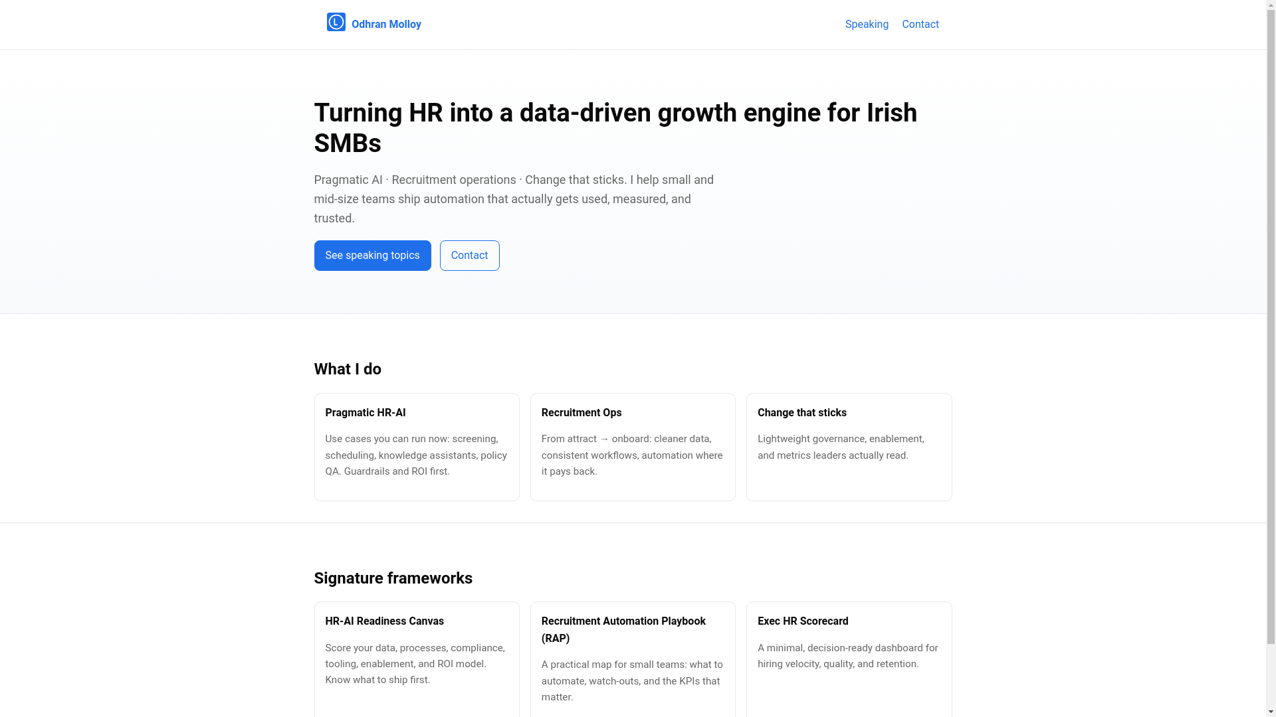Go to the Speaking nav link
This screenshot has width=1276, height=717.
[867, 25]
